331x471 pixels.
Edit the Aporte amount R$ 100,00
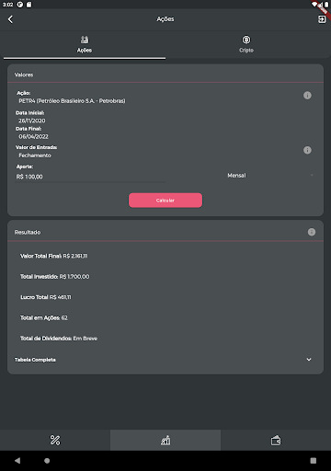[90, 177]
